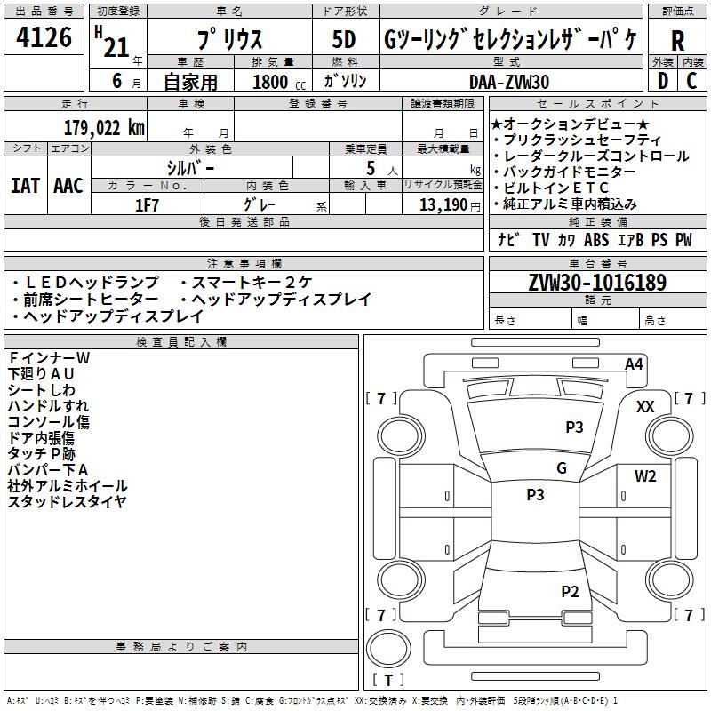Image resolution: width=711 pixels, height=711 pixels.
Task: Select inspector note ハンドルすれ
Action: (48, 406)
